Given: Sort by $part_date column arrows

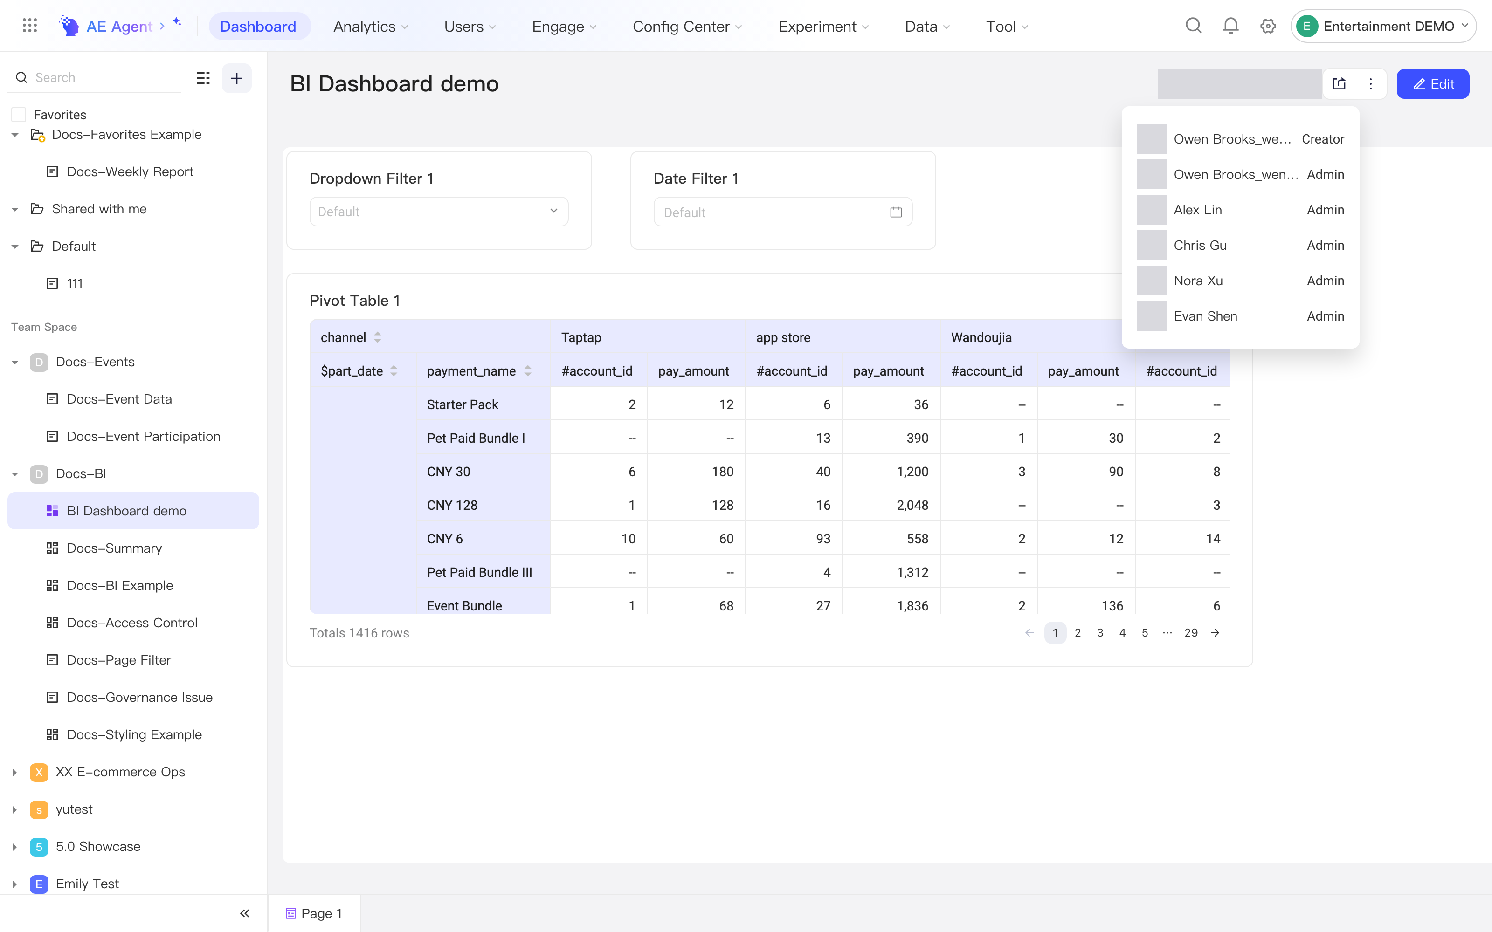Looking at the screenshot, I should click(394, 371).
